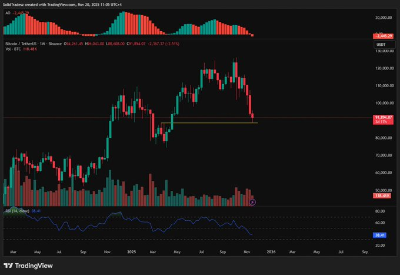Click the 20,000.00 AO scale label
The width and height of the screenshot is (400, 275).
pyautogui.click(x=384, y=17)
